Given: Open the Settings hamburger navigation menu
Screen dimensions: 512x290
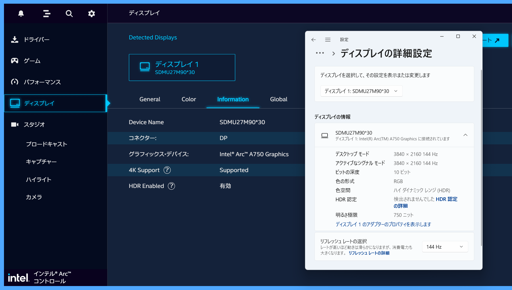Looking at the screenshot, I should pyautogui.click(x=328, y=40).
